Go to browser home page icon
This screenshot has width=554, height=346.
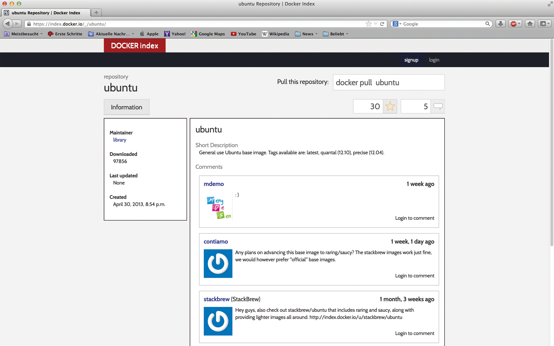click(530, 24)
